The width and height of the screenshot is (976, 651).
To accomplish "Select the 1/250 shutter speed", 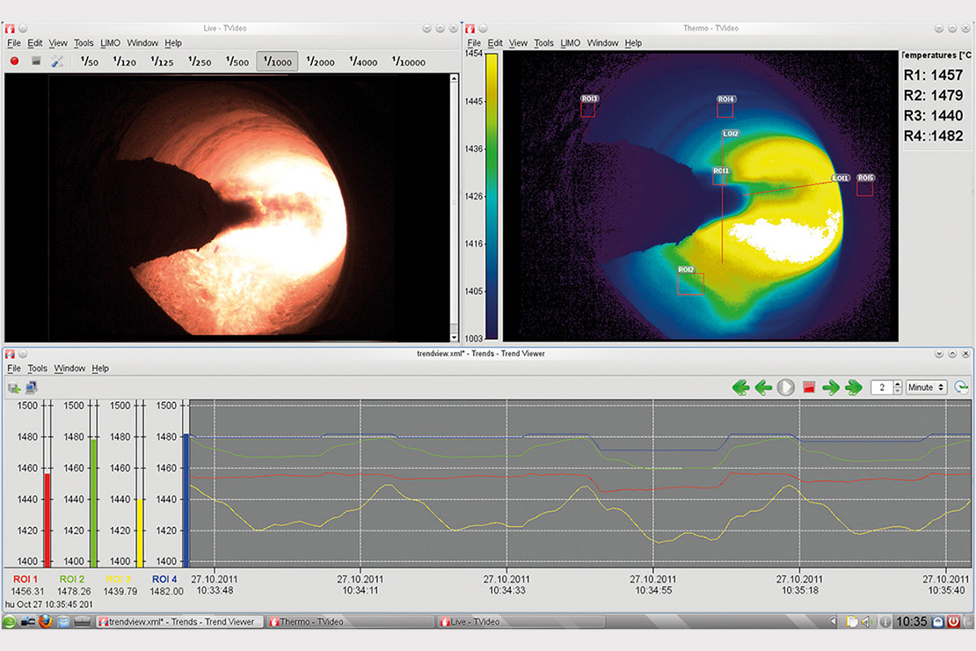I will pos(199,62).
